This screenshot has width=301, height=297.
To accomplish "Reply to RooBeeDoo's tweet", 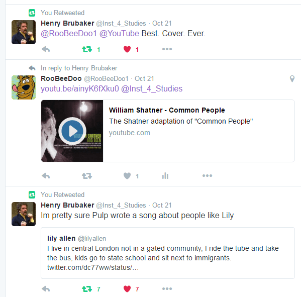I will click(x=46, y=176).
